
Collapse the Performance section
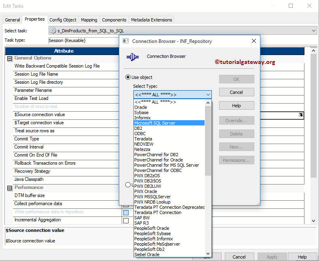coord(10,188)
